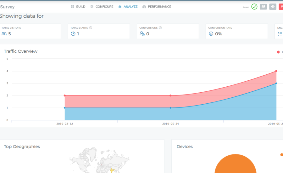Screen dimensions: 283x173
Task: Click the info icon beside Total Starts
Action: (x=91, y=28)
